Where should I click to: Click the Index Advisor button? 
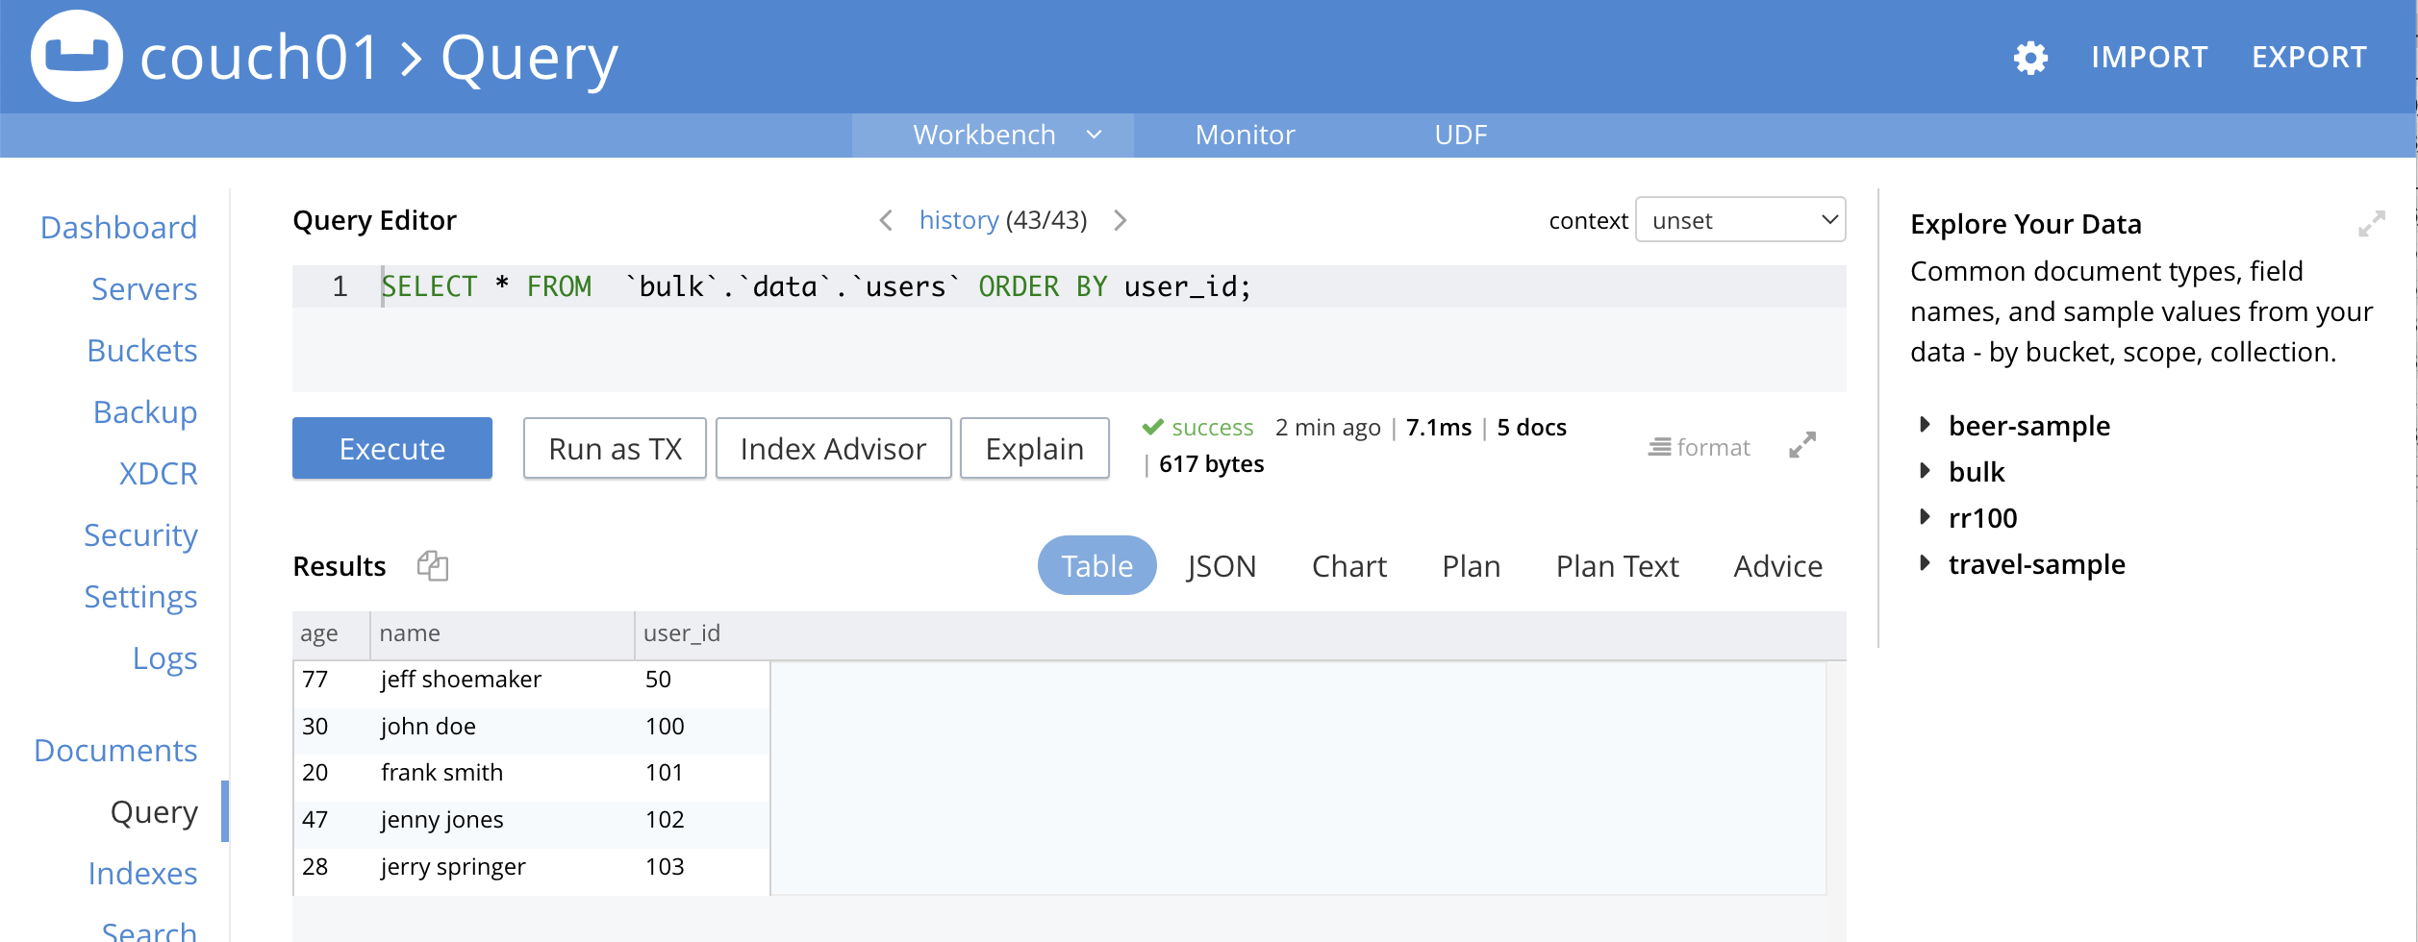coord(833,449)
